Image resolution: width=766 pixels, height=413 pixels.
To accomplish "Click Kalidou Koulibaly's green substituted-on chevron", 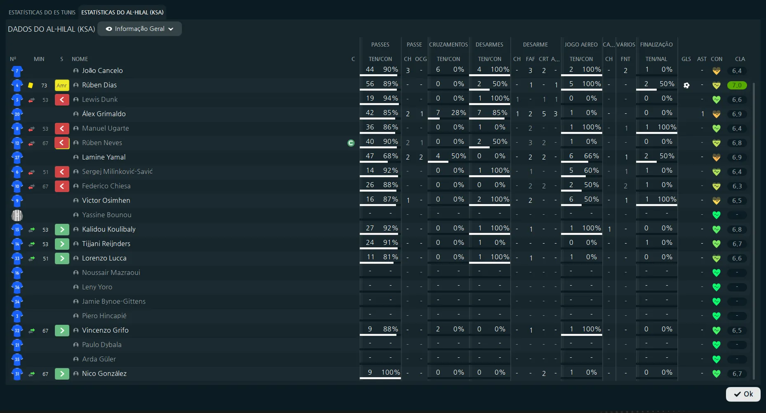I will click(x=62, y=230).
